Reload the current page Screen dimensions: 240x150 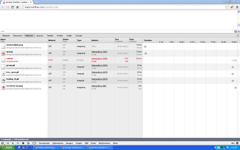(13, 7)
